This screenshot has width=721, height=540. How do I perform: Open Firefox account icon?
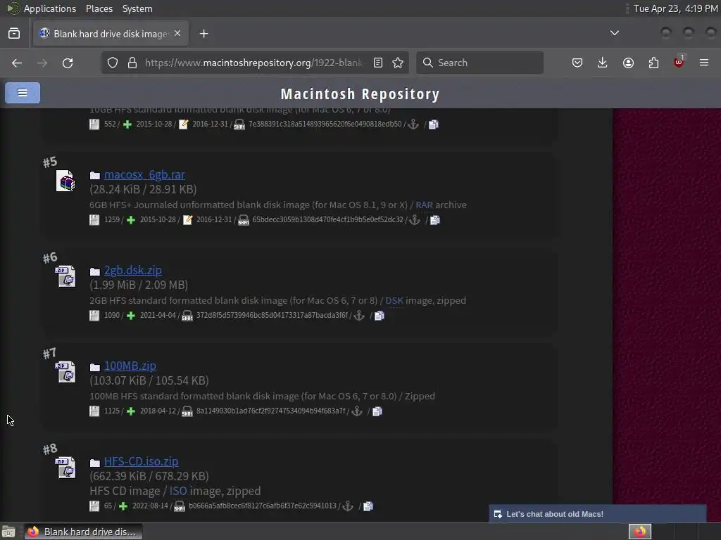coord(628,63)
